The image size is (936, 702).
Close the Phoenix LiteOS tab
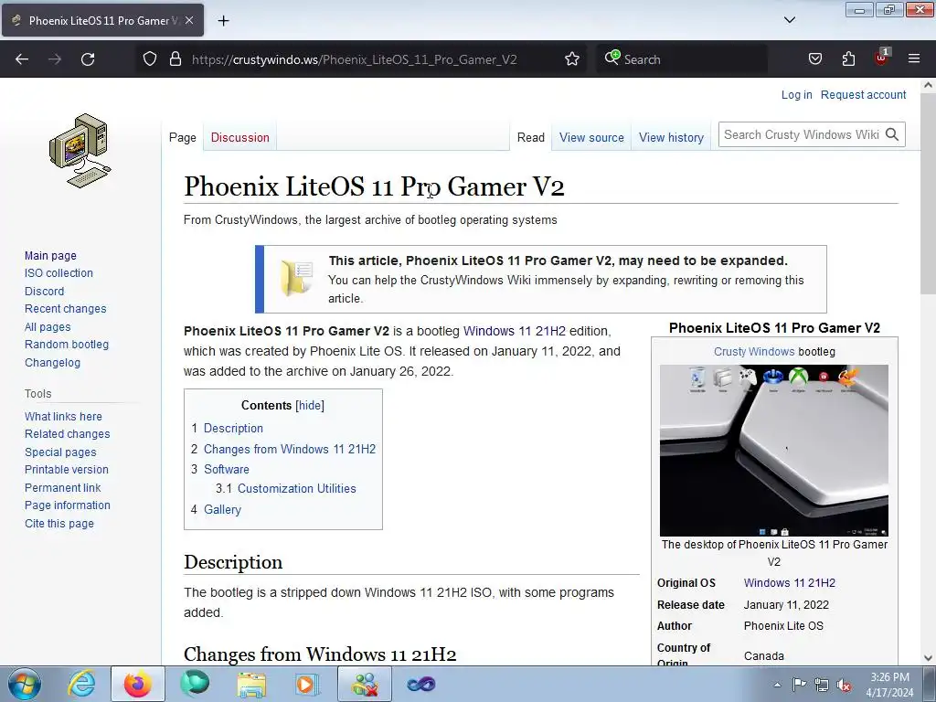click(x=189, y=20)
